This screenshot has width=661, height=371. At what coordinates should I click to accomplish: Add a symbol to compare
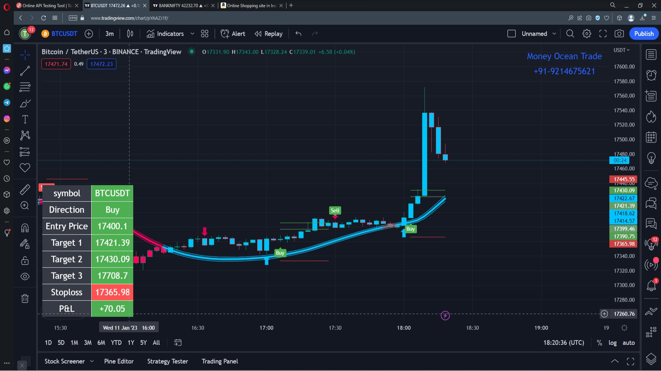point(89,34)
